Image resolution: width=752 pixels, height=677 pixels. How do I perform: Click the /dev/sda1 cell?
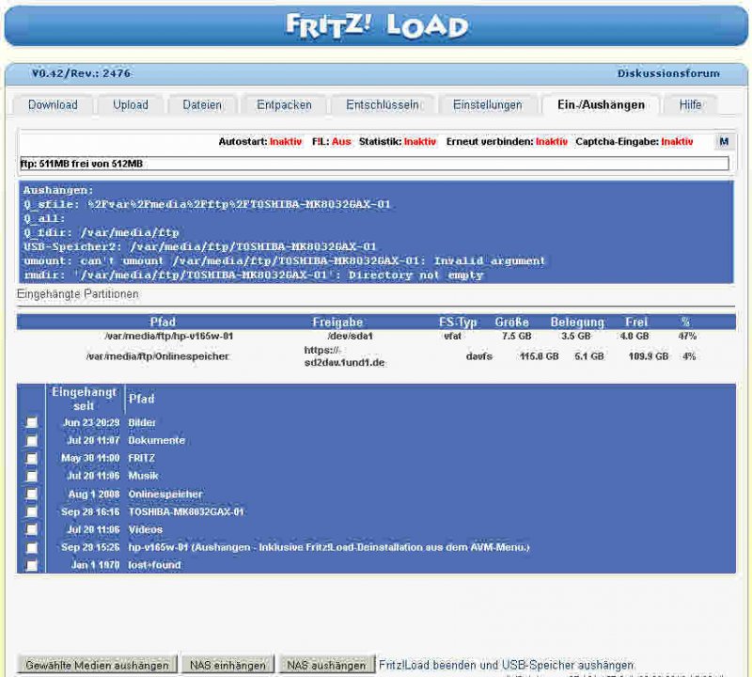click(350, 336)
